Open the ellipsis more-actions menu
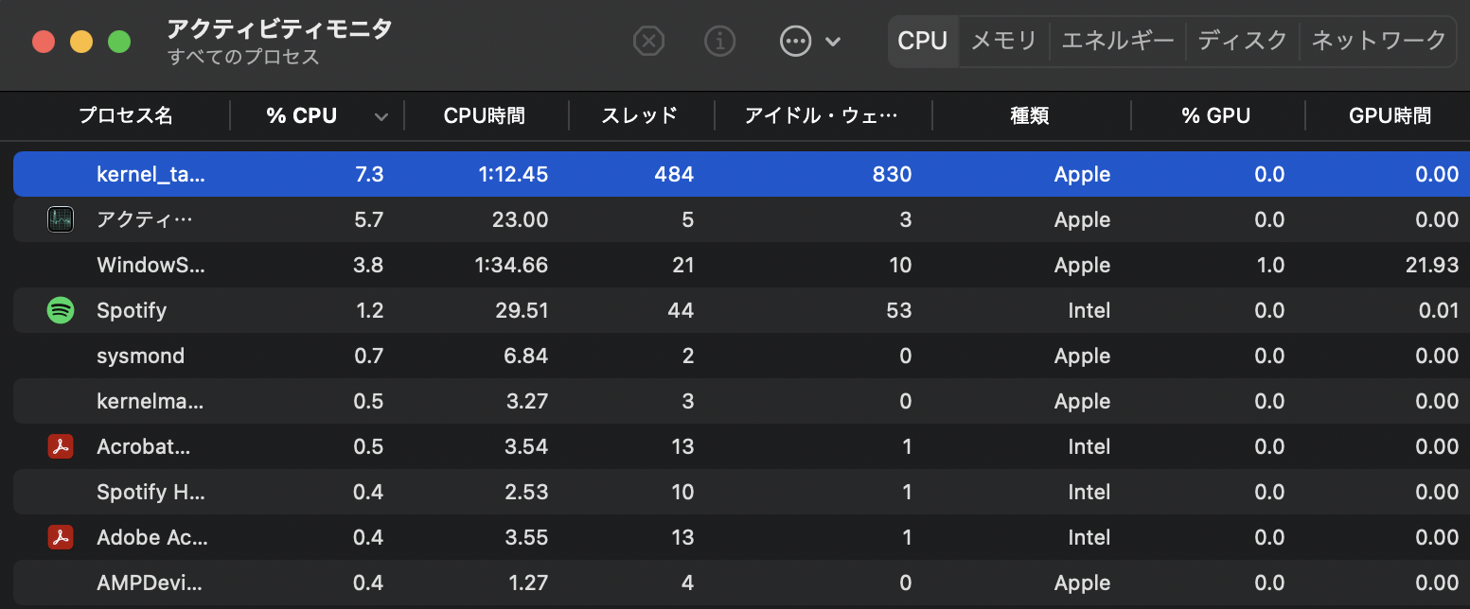Viewport: 1470px width, 609px height. (796, 41)
